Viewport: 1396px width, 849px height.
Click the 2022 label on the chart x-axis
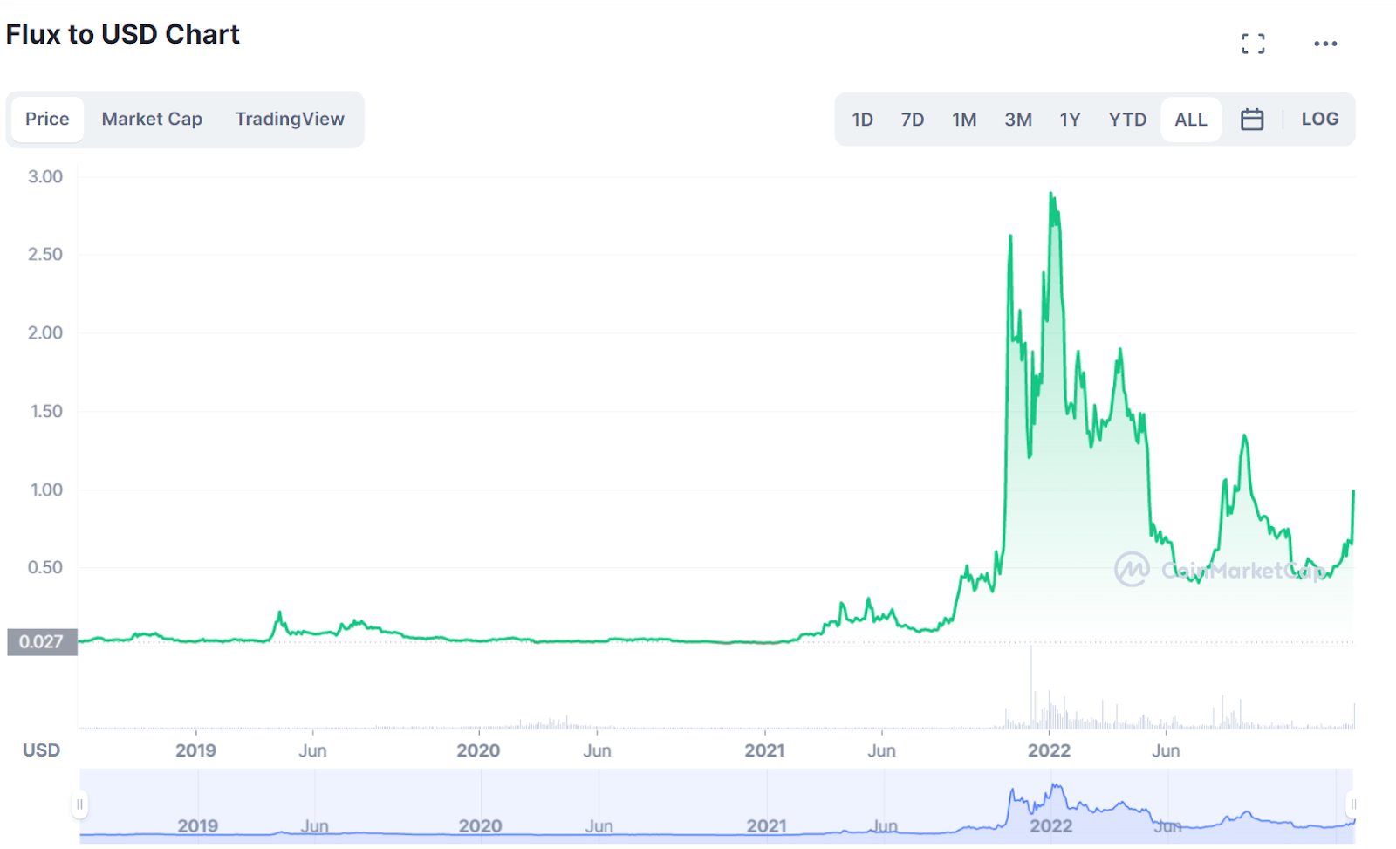[x=1049, y=750]
